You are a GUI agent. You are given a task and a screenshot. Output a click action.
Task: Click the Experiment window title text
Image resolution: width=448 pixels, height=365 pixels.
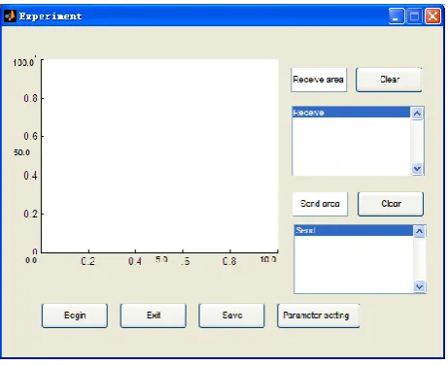click(x=51, y=16)
